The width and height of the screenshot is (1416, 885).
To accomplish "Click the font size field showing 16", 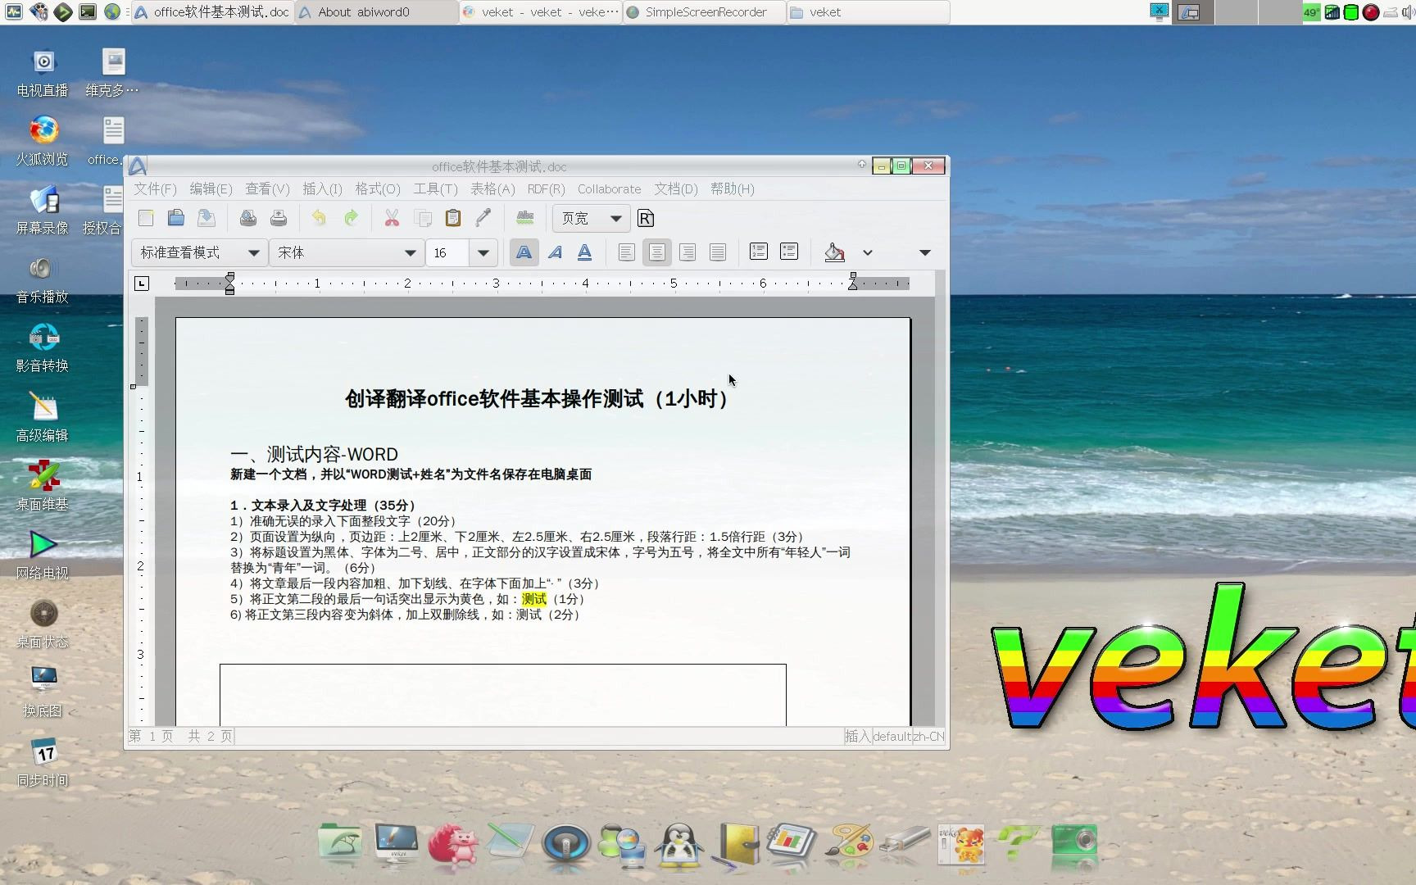I will click(448, 252).
